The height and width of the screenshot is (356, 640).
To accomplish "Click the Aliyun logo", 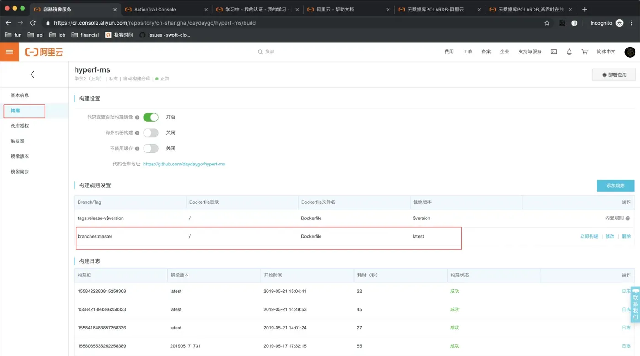I will 44,52.
